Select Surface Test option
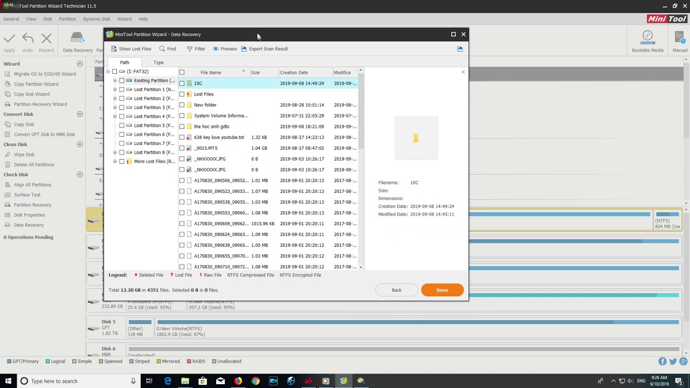690x388 pixels. tap(27, 195)
